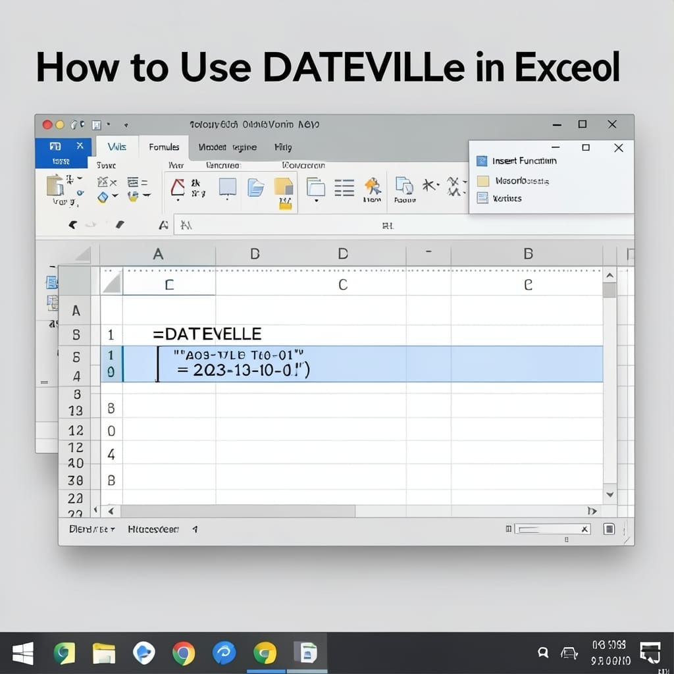674x674 pixels.
Task: Click the yellow folder note ribbon icon
Action: point(284,188)
